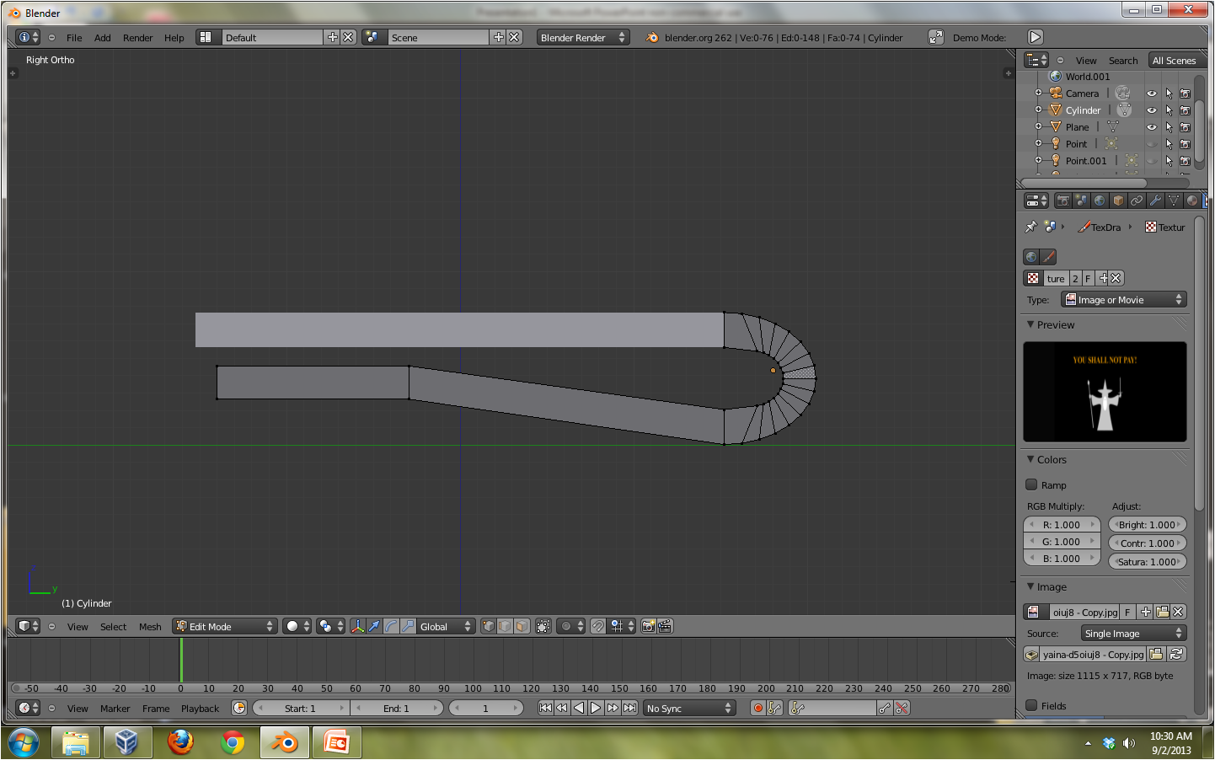Open World properties tab (globe icon)
The height and width of the screenshot is (760, 1215).
click(x=1100, y=201)
